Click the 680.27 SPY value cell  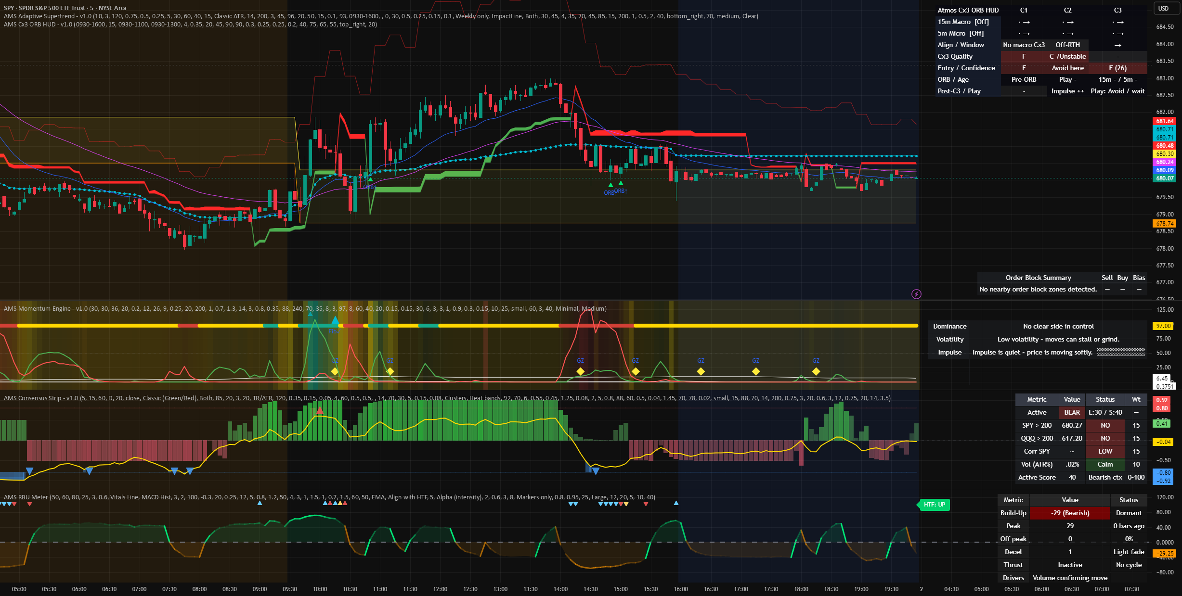coord(1072,425)
